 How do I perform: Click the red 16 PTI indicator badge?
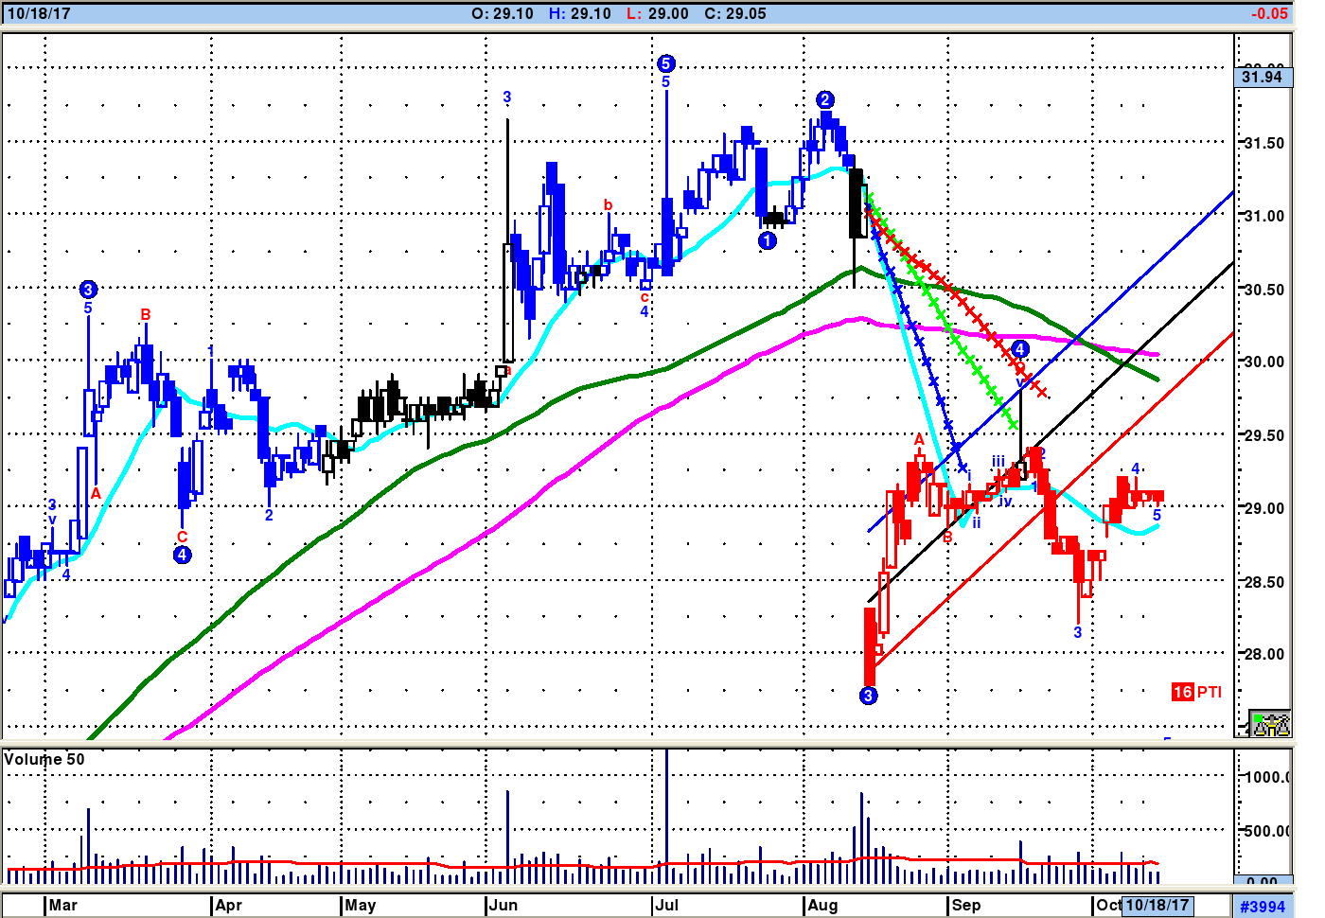coord(1196,692)
